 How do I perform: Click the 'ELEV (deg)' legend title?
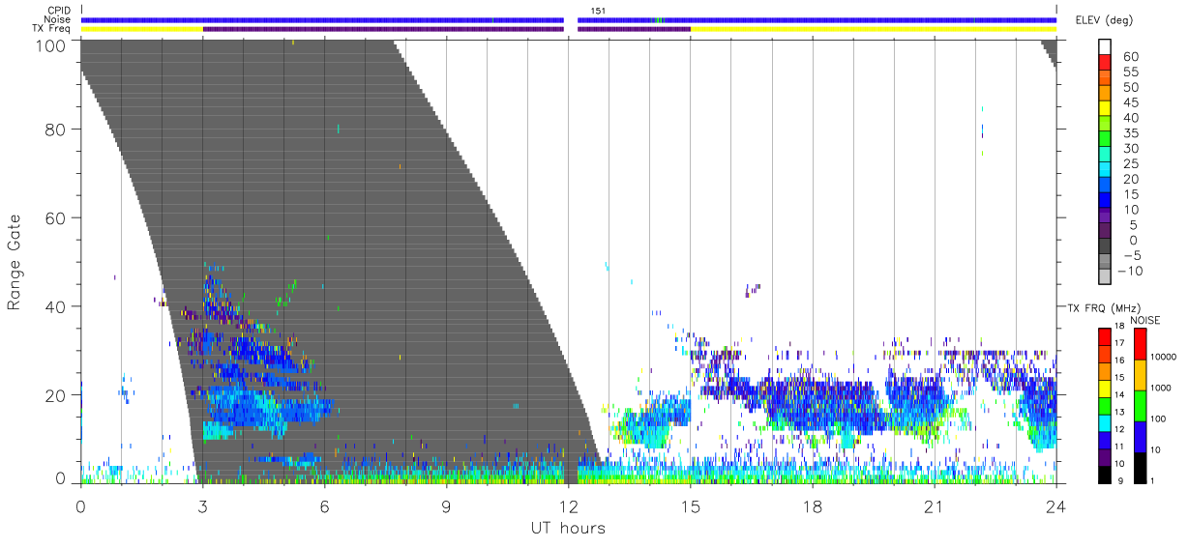(1103, 19)
